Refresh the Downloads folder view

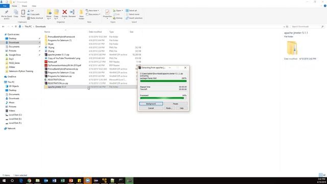[287, 27]
